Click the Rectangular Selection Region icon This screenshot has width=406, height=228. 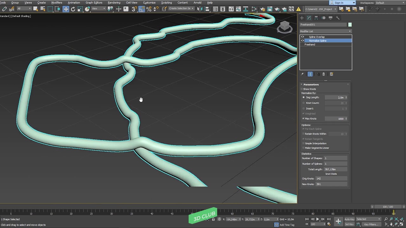[50, 9]
